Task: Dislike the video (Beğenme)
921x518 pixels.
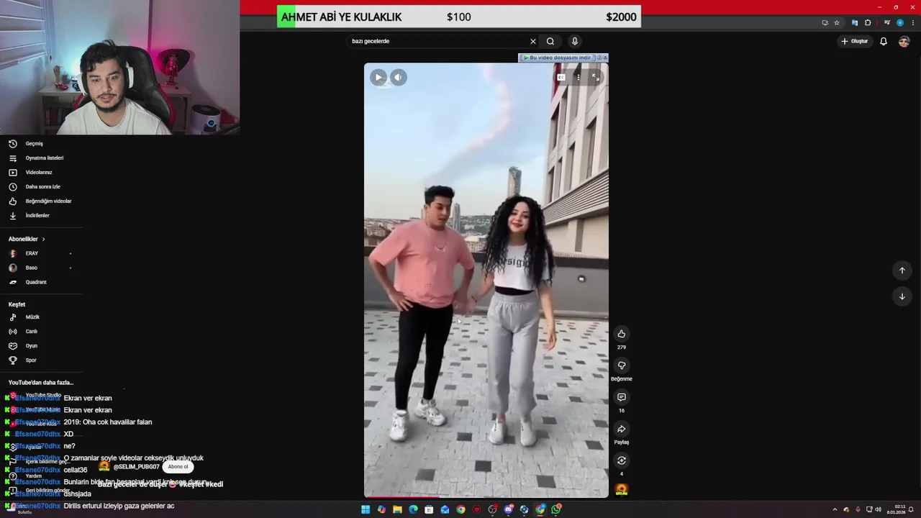Action: [622, 365]
